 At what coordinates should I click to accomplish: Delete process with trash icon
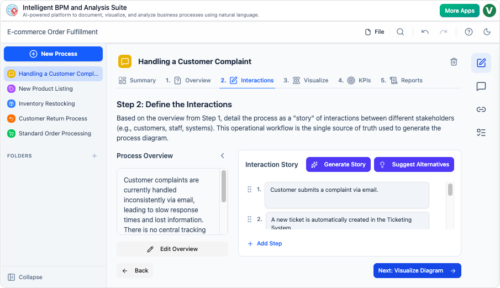(x=454, y=61)
